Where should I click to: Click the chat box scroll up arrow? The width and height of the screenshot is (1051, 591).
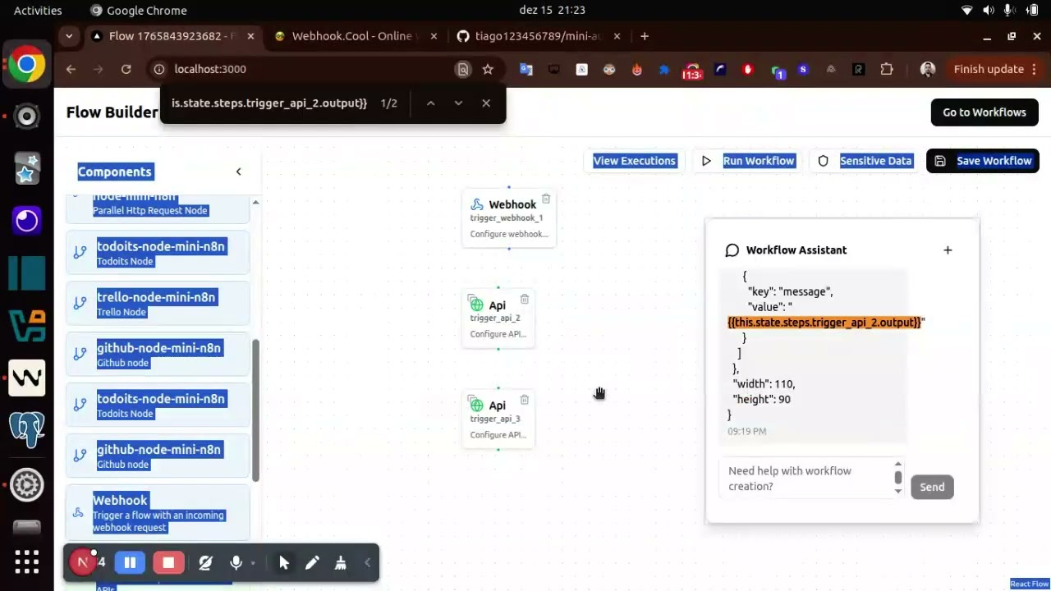click(897, 464)
